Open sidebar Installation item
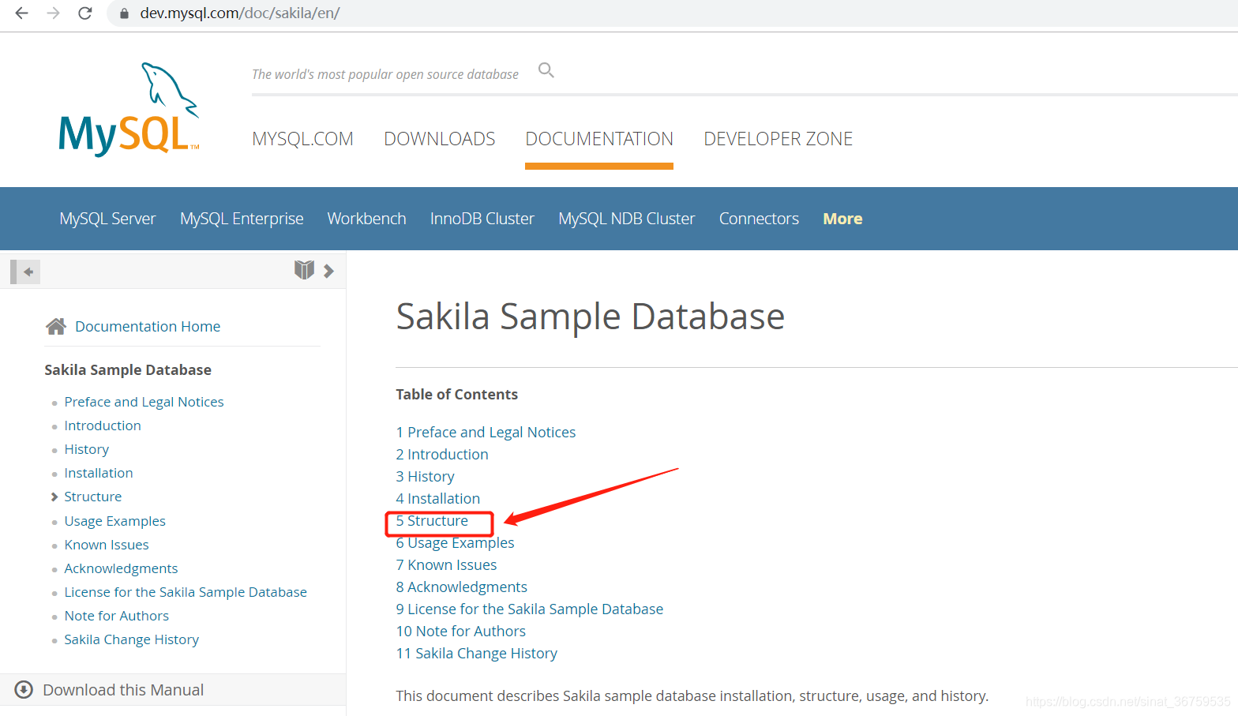1238x716 pixels. click(x=99, y=473)
